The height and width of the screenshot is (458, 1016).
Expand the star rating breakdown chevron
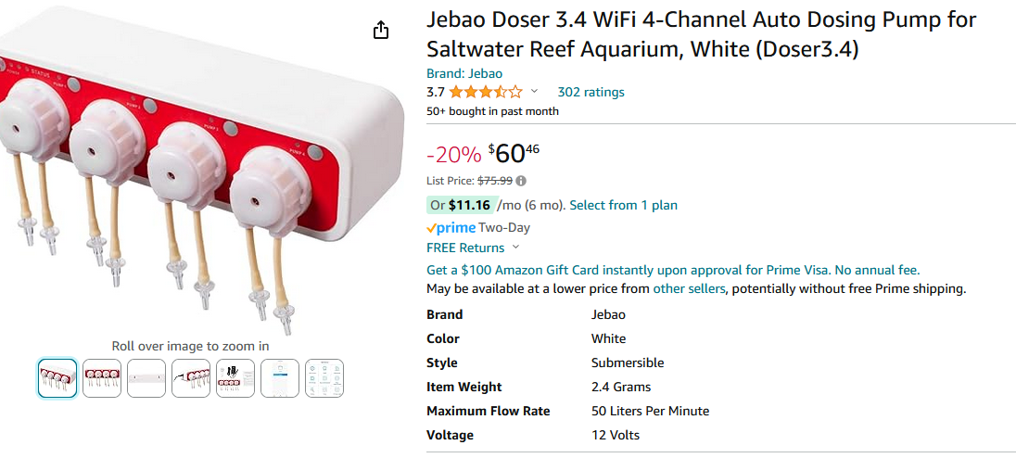click(x=534, y=92)
